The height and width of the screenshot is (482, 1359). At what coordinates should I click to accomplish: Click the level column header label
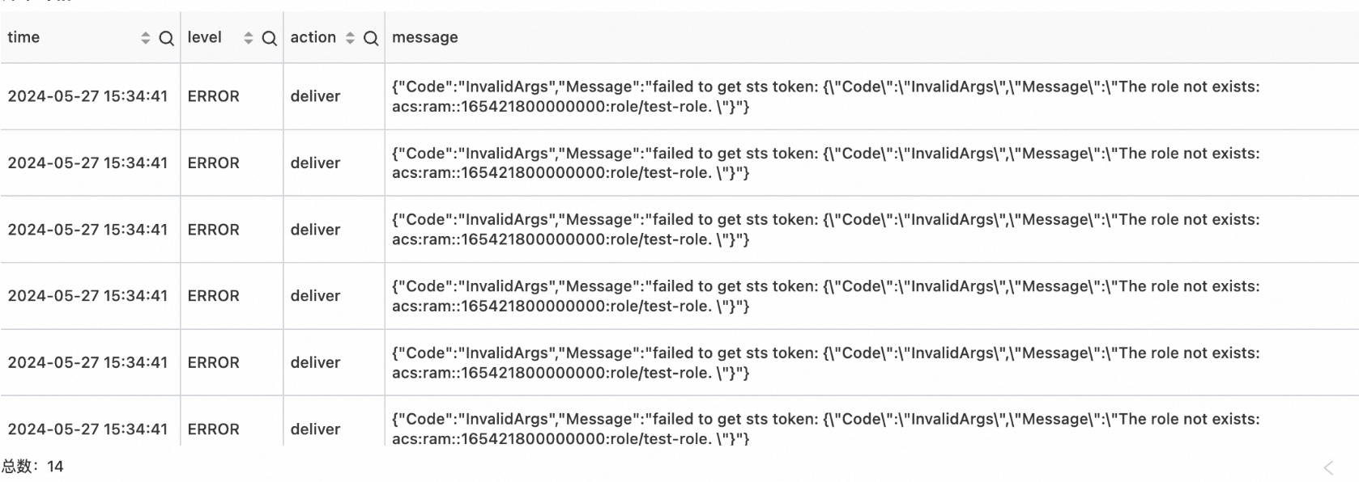[x=205, y=37]
